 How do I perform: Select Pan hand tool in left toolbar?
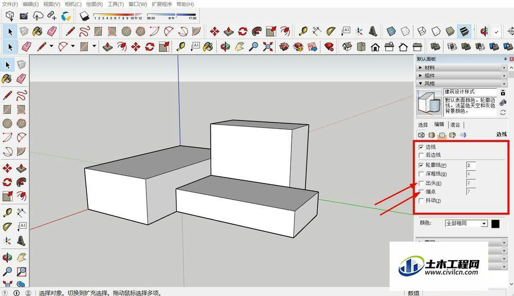point(21,257)
